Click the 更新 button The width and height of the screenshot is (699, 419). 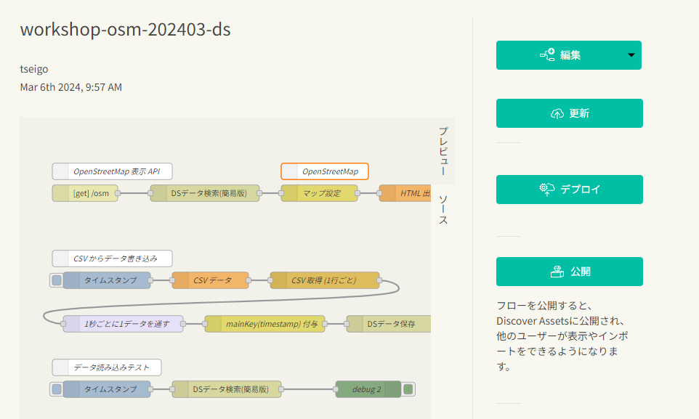coord(569,113)
